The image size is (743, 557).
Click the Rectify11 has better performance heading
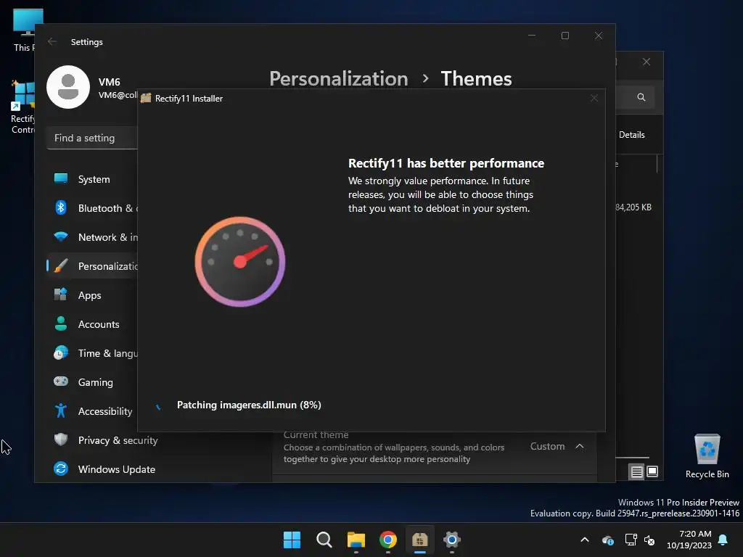coord(446,163)
